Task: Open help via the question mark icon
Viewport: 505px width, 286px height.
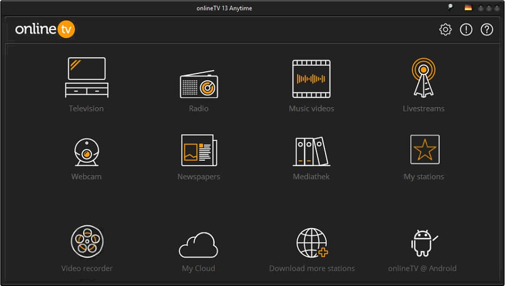Action: click(x=486, y=30)
